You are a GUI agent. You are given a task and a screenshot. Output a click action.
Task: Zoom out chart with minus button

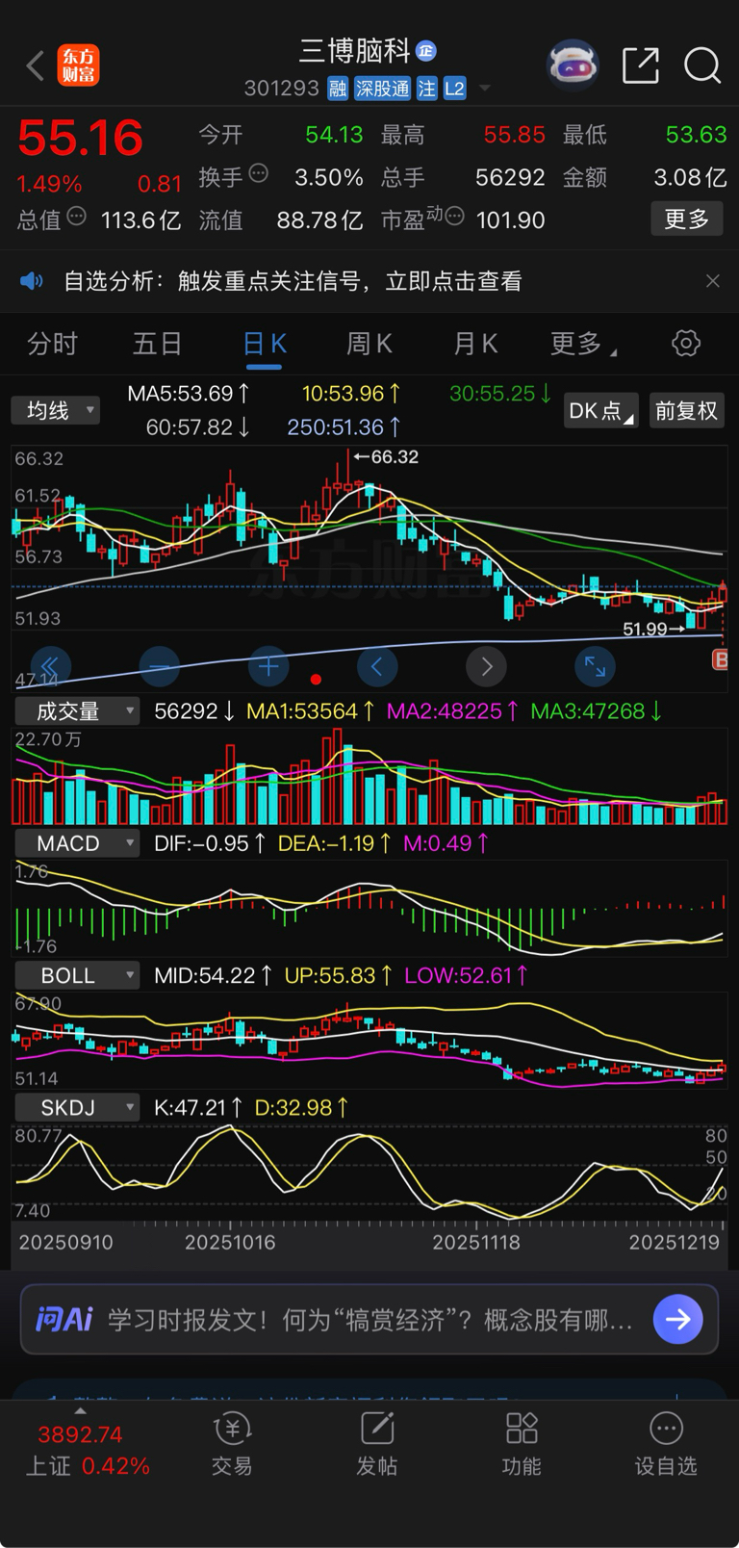pos(160,665)
